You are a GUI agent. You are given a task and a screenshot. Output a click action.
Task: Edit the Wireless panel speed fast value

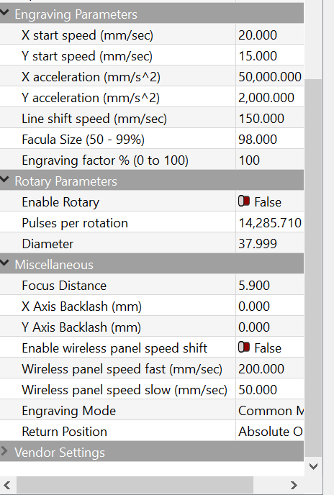[270, 368]
